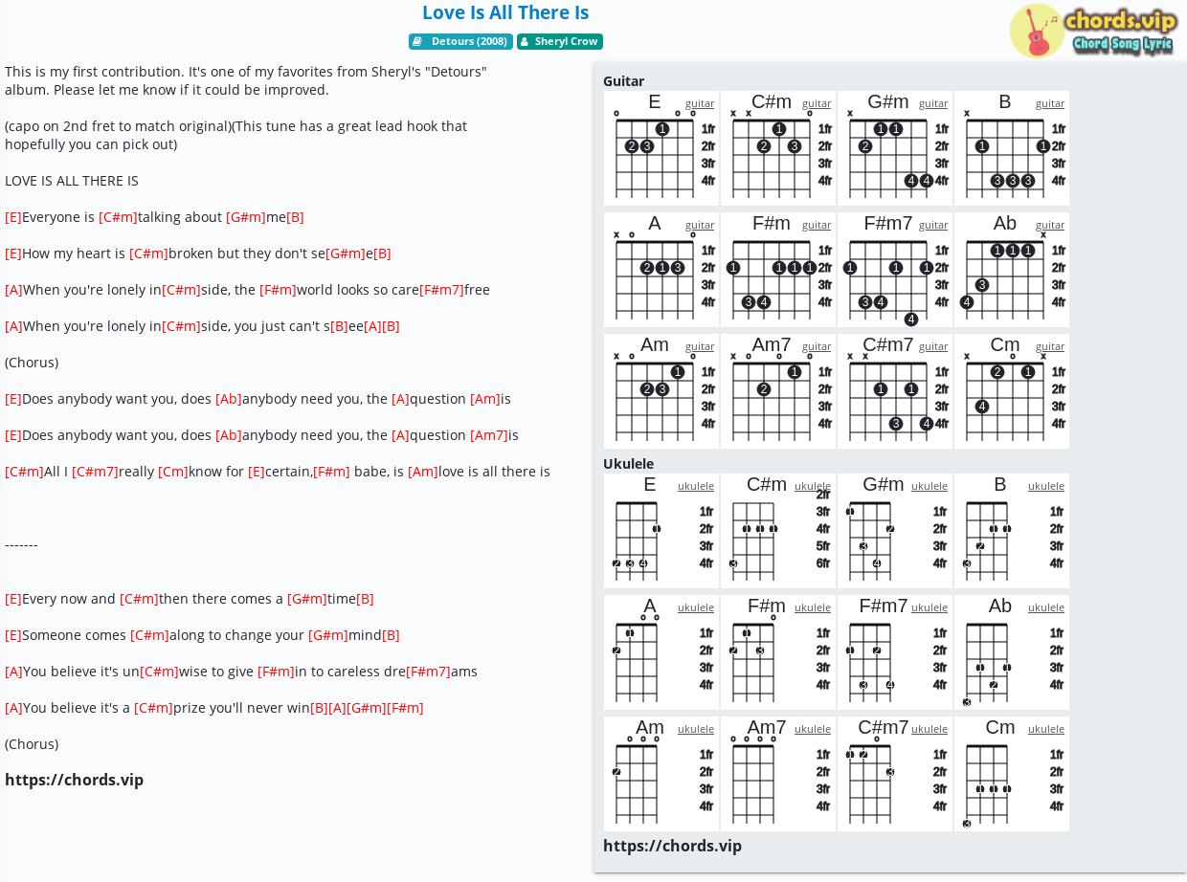The image size is (1187, 882).
Task: Select the F#m7 guitar chord fretboard diagram
Action: (895, 270)
